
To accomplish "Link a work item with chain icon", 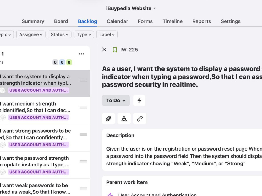I will point(140,118).
